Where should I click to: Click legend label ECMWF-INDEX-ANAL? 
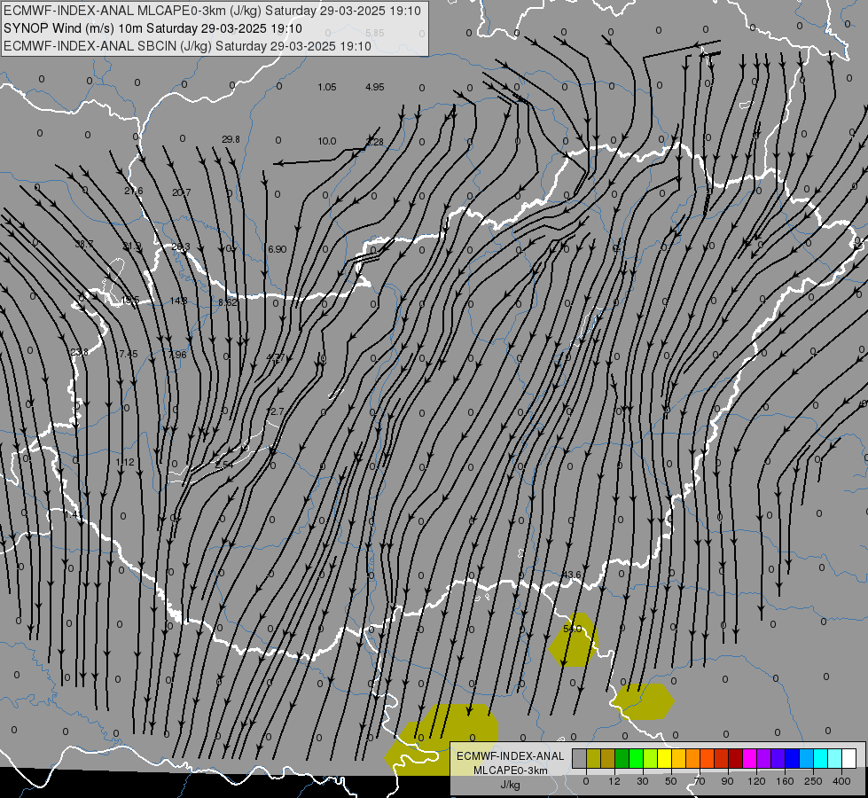click(x=510, y=756)
